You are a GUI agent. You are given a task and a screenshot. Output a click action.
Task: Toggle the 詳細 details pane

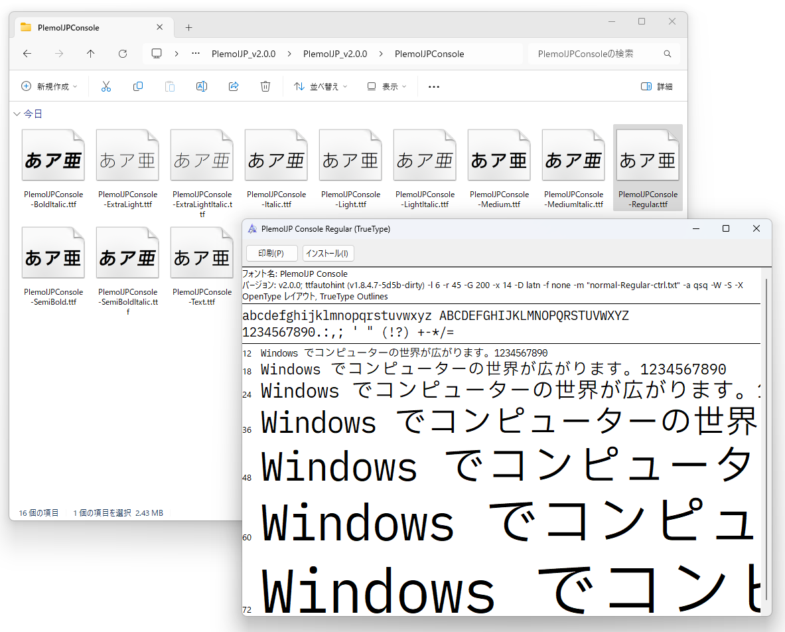coord(657,86)
